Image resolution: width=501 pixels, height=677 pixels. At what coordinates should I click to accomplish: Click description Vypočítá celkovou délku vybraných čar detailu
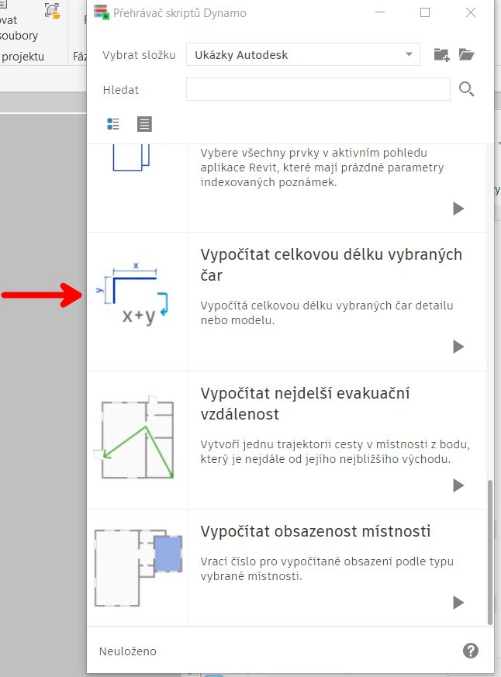327,313
